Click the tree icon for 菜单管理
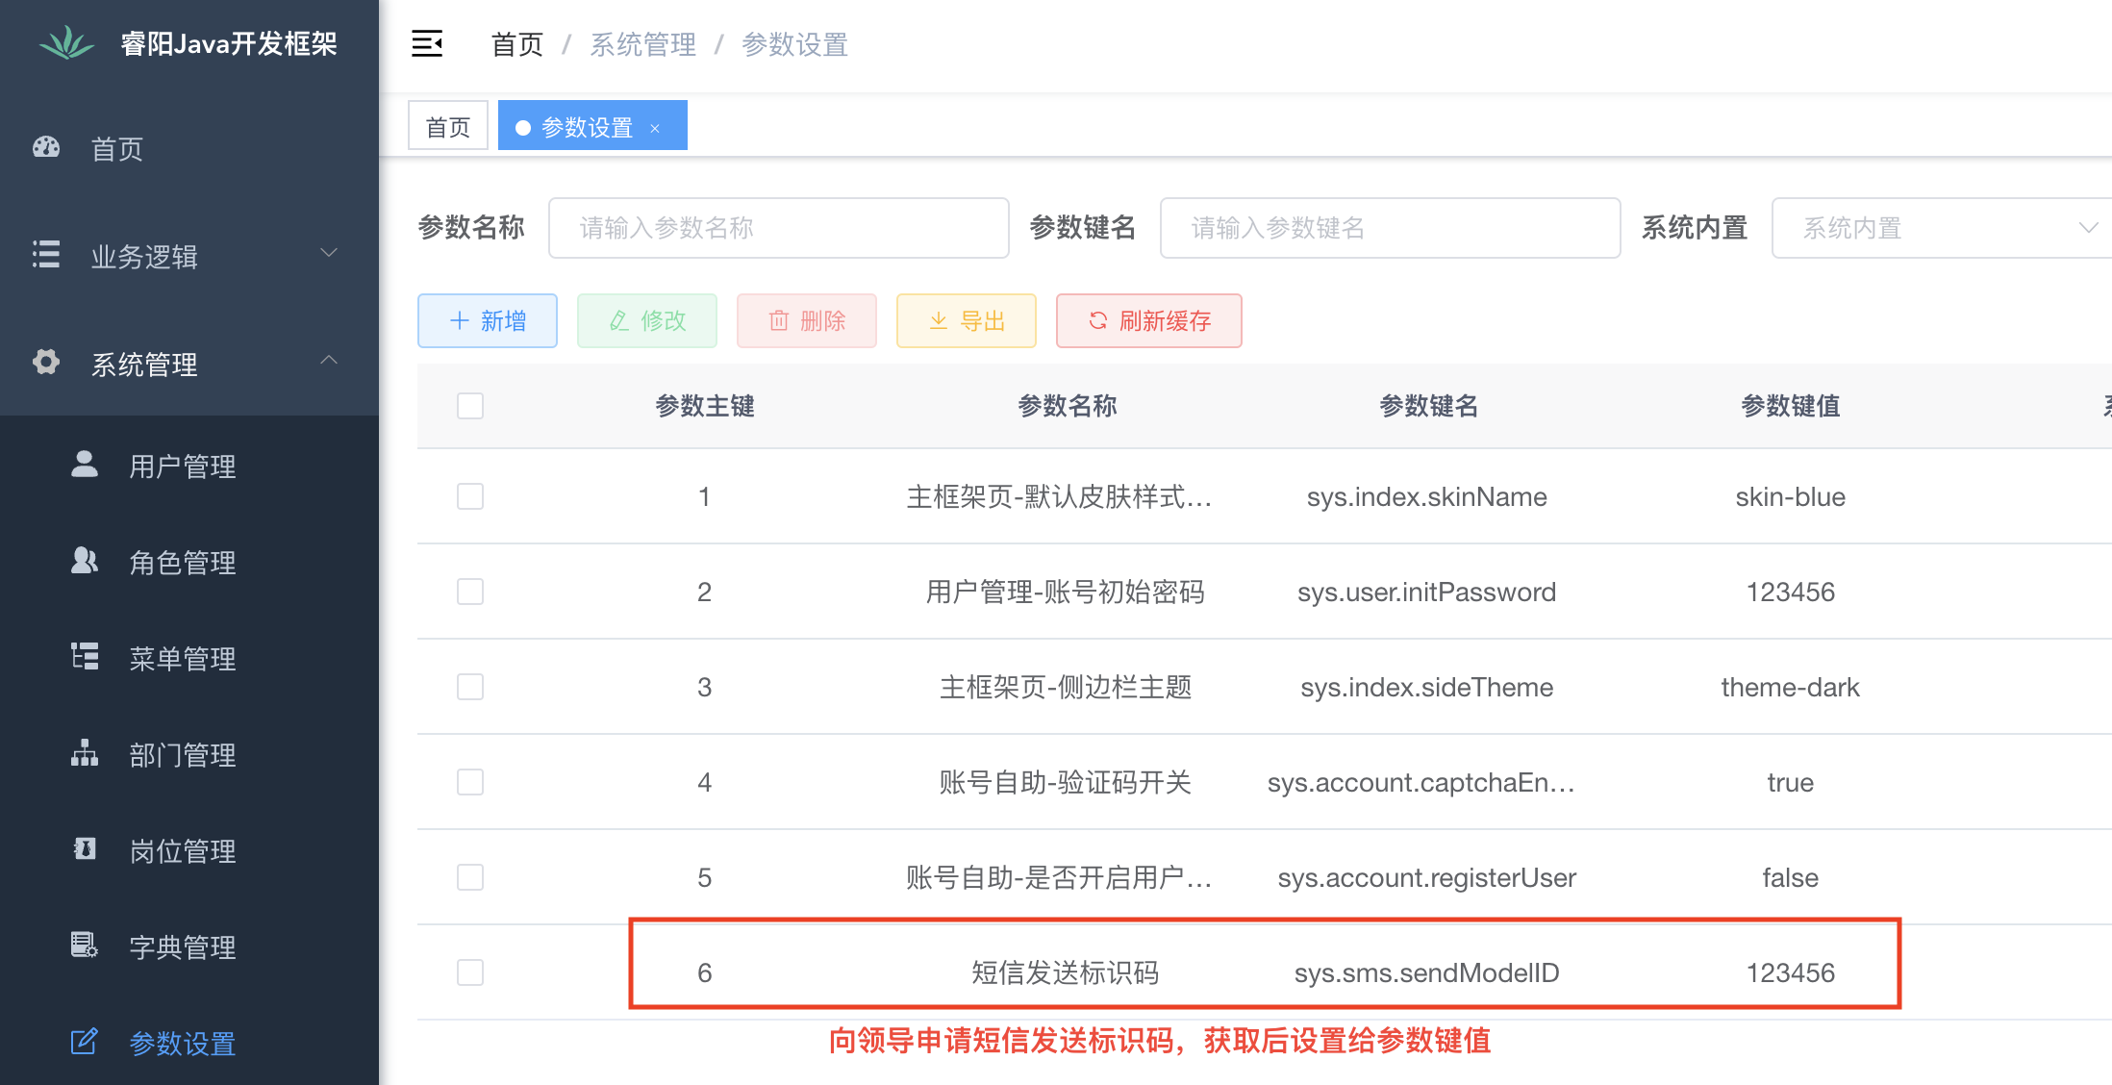 pos(85,657)
